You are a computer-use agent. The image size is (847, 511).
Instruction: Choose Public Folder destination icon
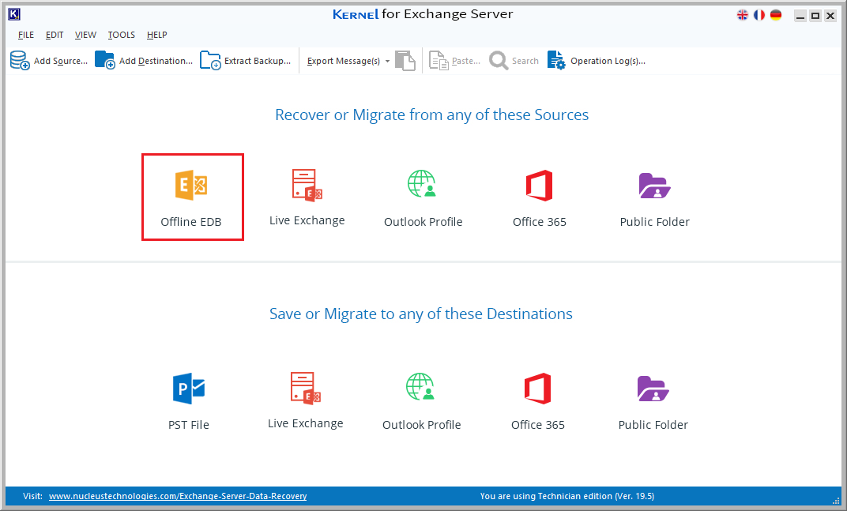click(653, 389)
